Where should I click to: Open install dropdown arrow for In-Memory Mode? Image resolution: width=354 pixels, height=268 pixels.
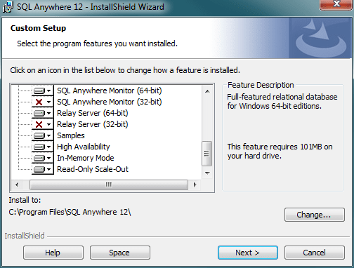click(x=48, y=158)
